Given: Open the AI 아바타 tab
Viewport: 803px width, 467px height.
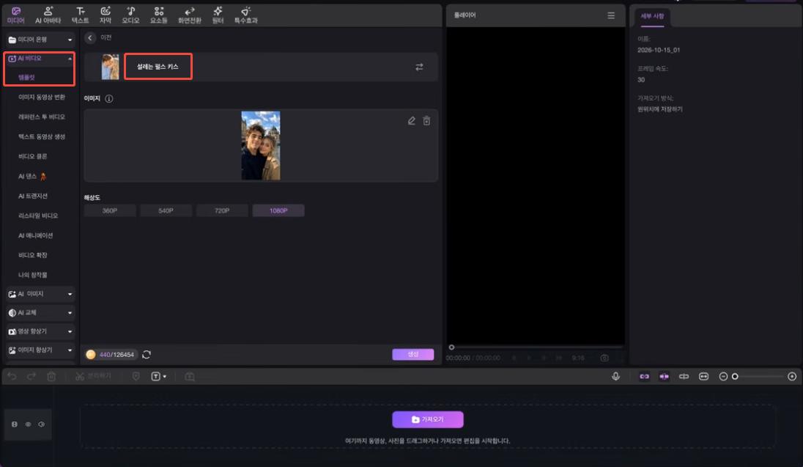Looking at the screenshot, I should pyautogui.click(x=48, y=15).
